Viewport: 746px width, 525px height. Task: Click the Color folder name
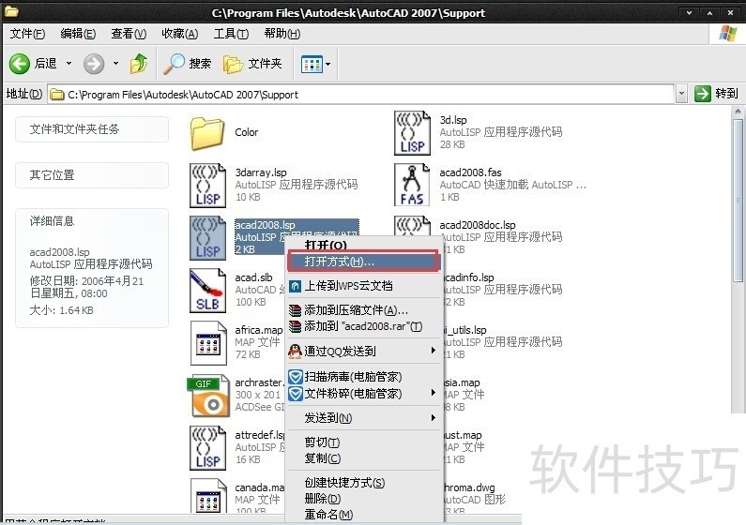pyautogui.click(x=247, y=132)
